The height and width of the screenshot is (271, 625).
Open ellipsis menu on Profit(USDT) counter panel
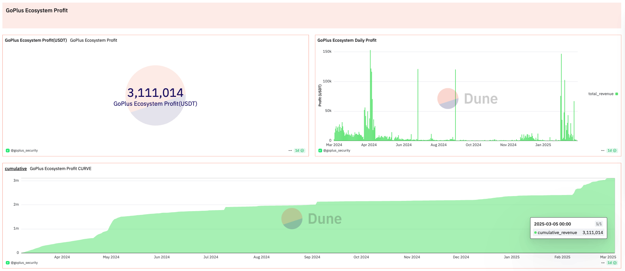(290, 151)
